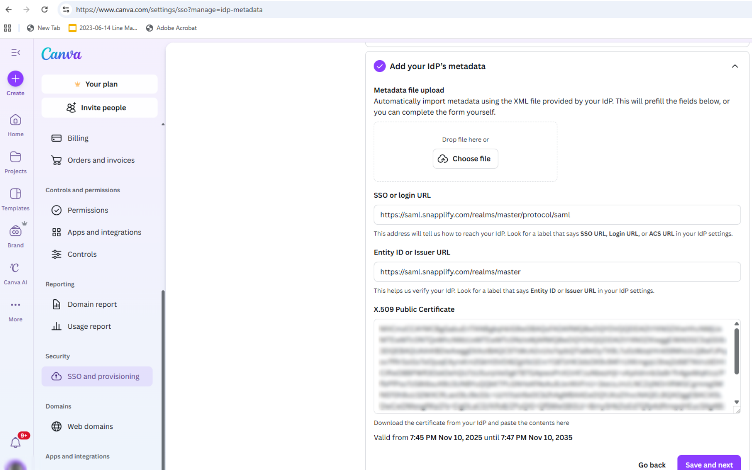Click browser forward arrow

[26, 9]
